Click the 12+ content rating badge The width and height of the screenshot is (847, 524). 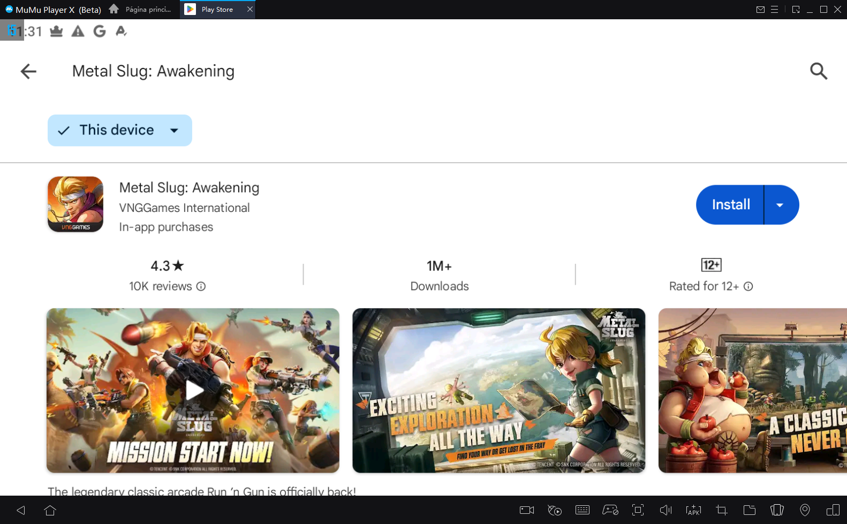click(711, 265)
